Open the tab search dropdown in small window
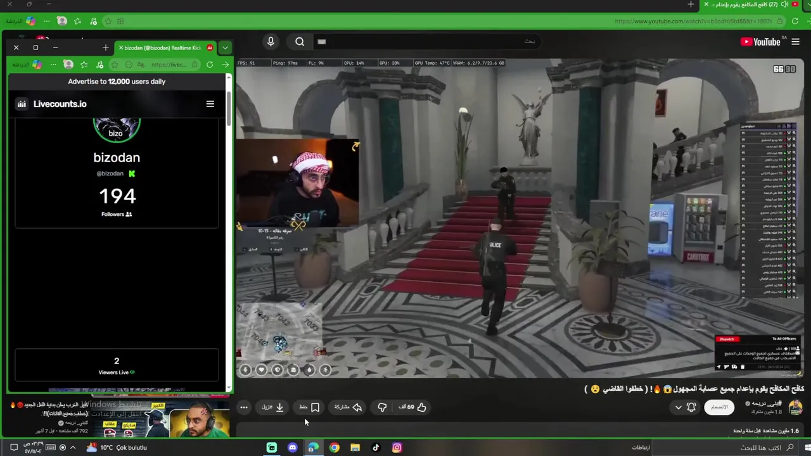Screen dimensions: 811x456 (x=225, y=47)
